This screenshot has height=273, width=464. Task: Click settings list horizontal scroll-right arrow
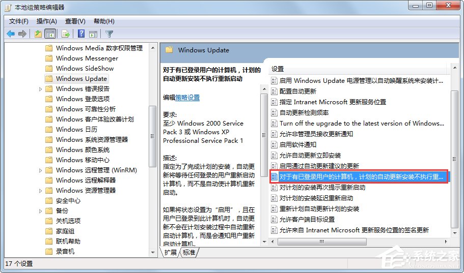click(446, 241)
